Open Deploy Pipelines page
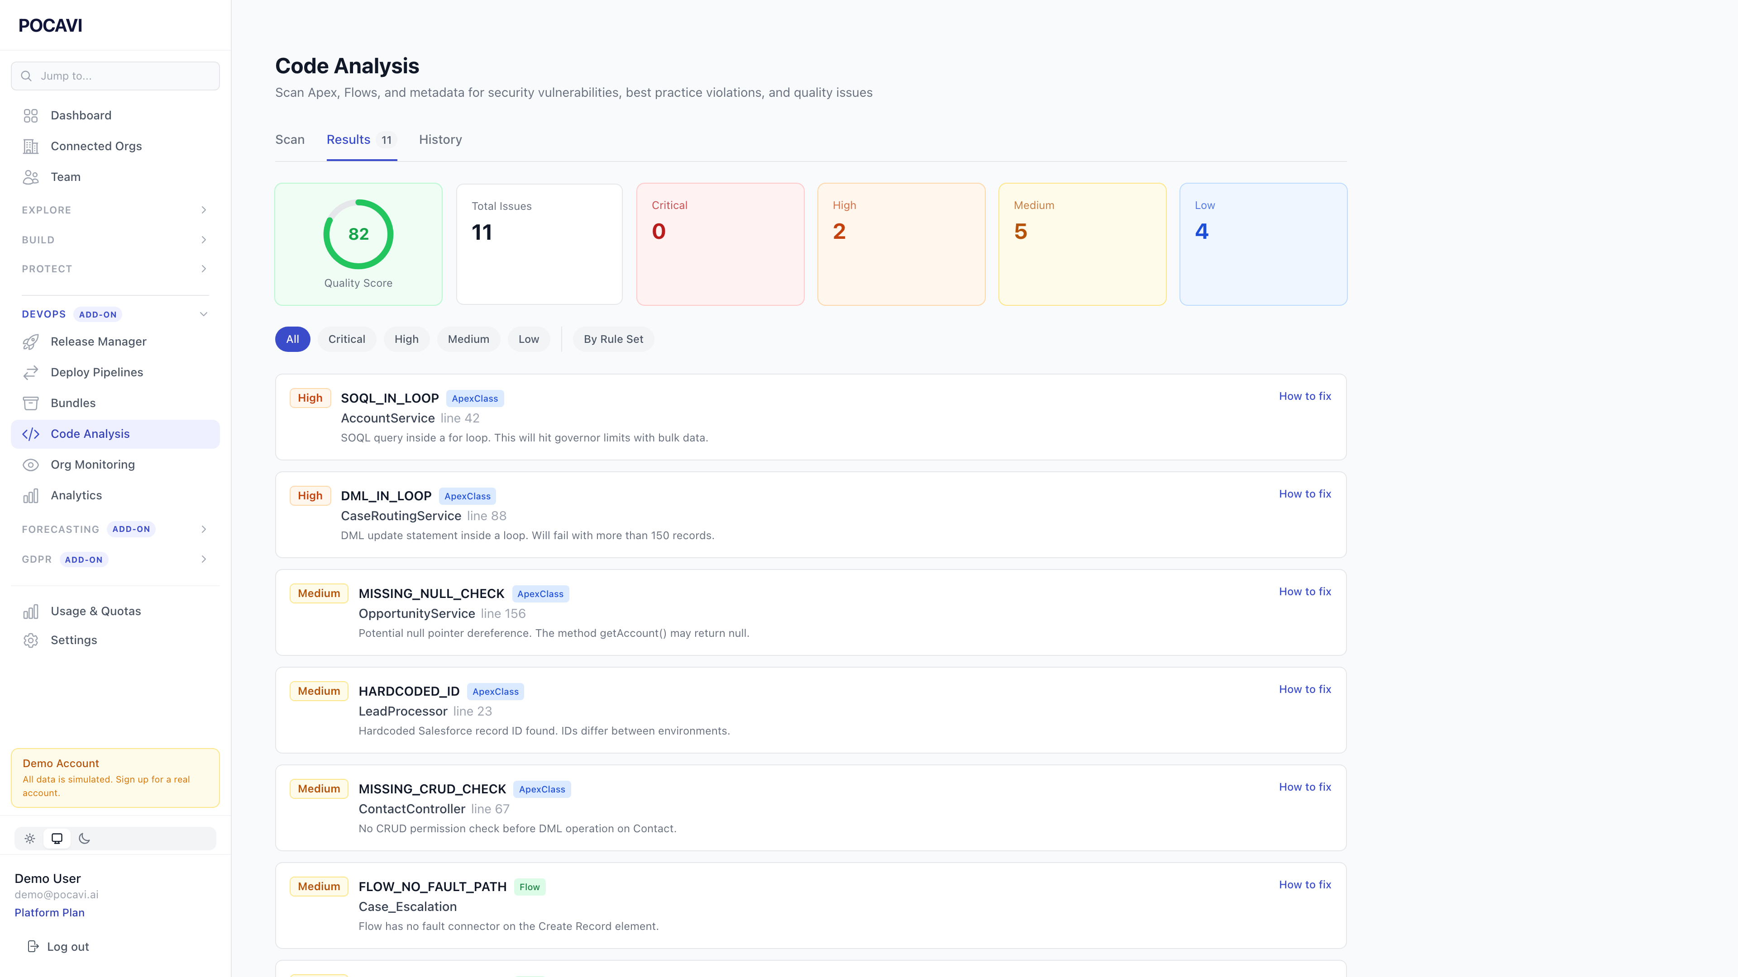1738x977 pixels. 115,372
